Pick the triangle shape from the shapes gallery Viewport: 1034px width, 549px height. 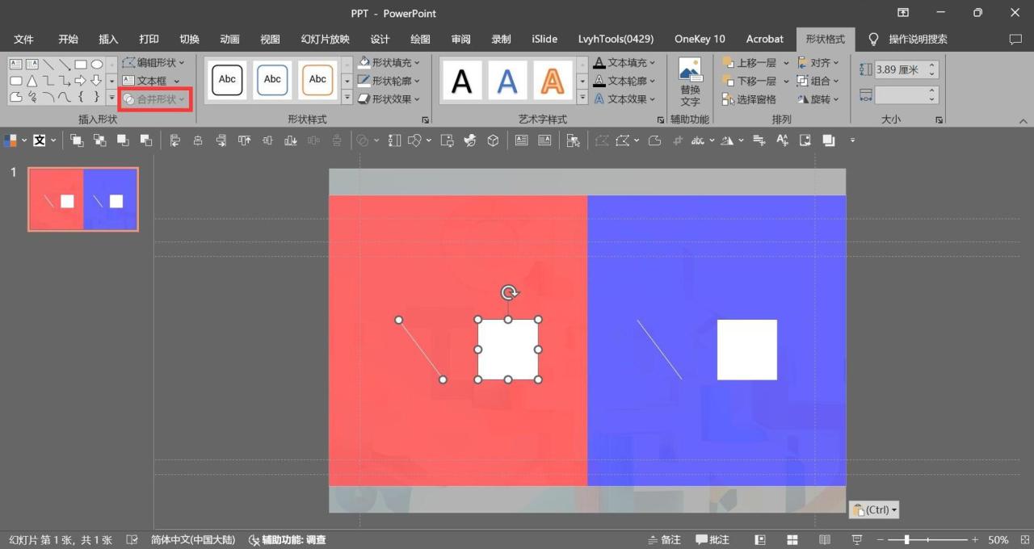32,81
